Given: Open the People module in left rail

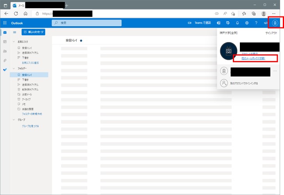Looking at the screenshot, I should (5, 51).
